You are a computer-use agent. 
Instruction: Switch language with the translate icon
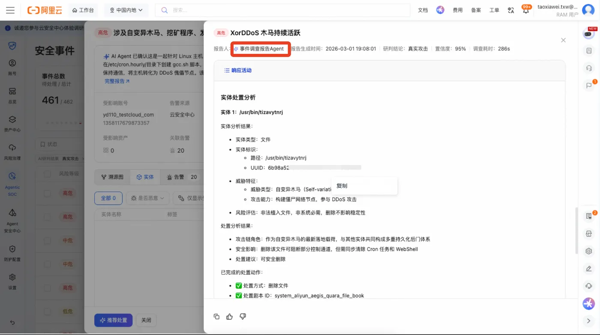[510, 10]
